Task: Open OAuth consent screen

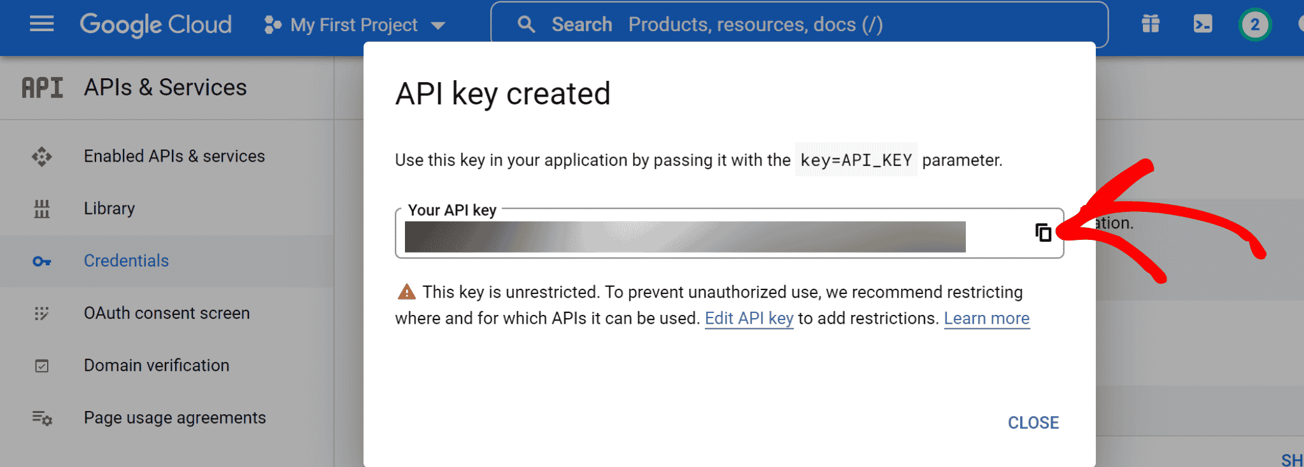Action: (x=167, y=313)
